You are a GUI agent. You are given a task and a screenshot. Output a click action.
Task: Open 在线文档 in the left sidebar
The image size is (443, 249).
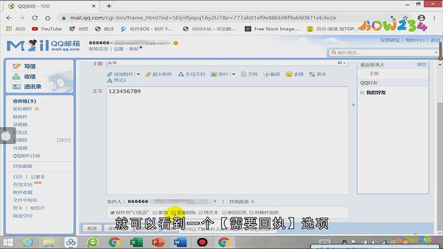[23, 185]
